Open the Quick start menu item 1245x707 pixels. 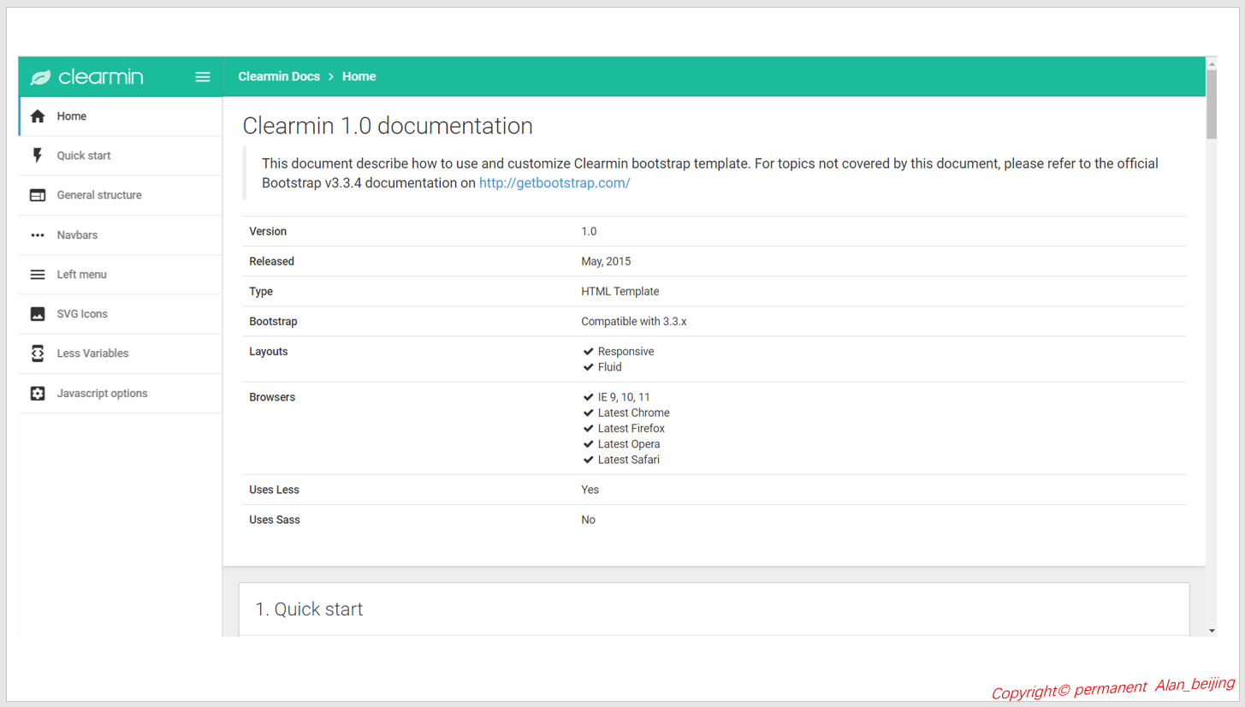[121, 156]
